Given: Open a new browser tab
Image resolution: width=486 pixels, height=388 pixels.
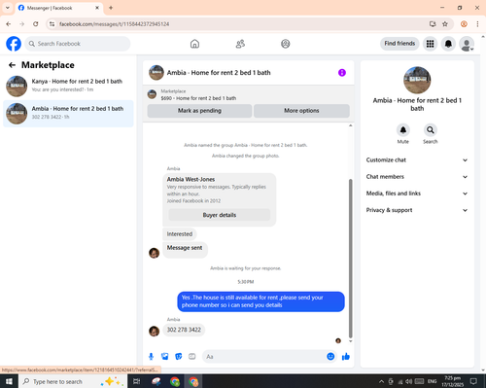Looking at the screenshot, I should pyautogui.click(x=111, y=8).
